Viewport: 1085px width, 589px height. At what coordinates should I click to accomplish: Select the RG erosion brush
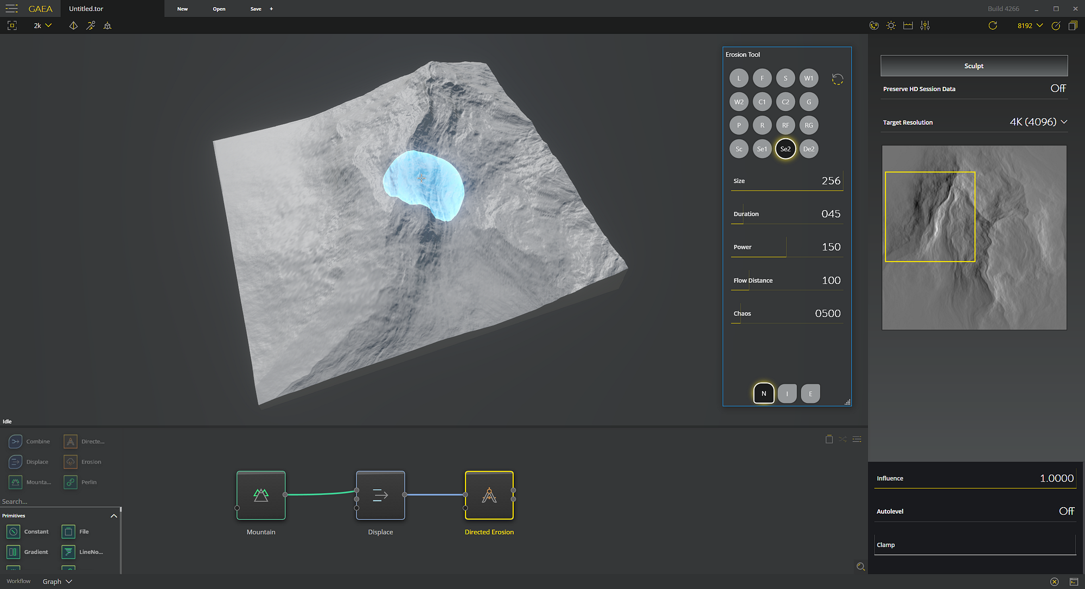click(808, 125)
